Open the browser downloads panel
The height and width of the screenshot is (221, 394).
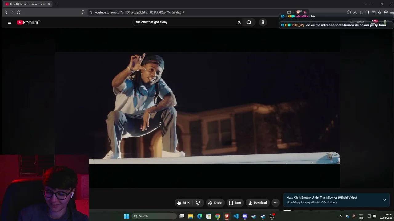(355, 12)
